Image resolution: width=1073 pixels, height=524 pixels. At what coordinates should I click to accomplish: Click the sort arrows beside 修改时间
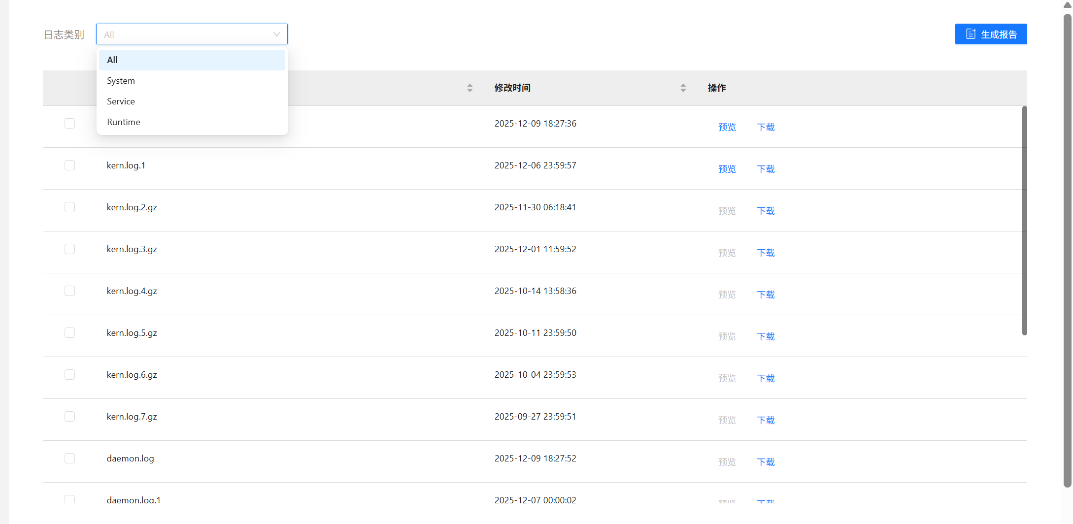point(683,88)
